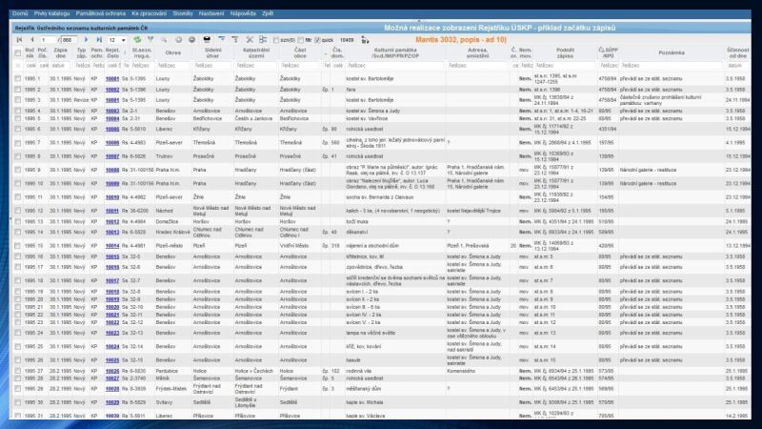The height and width of the screenshot is (429, 762).
Task: Select row checkbox for 1995 13 boží muka
Action: [x=18, y=221]
